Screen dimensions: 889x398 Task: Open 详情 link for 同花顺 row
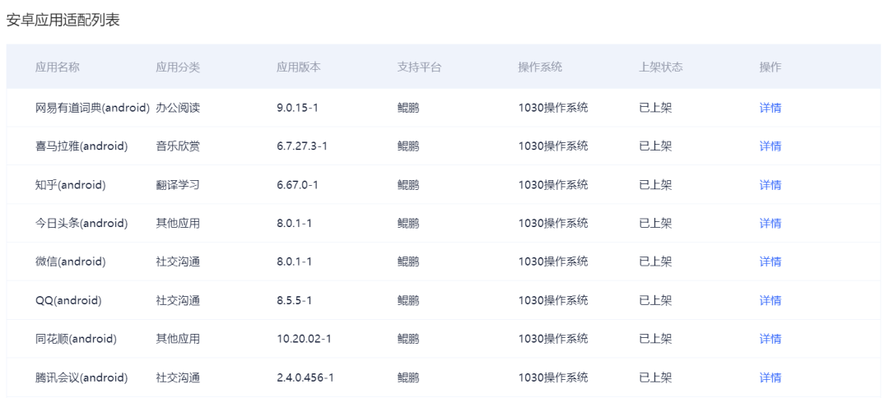click(770, 339)
